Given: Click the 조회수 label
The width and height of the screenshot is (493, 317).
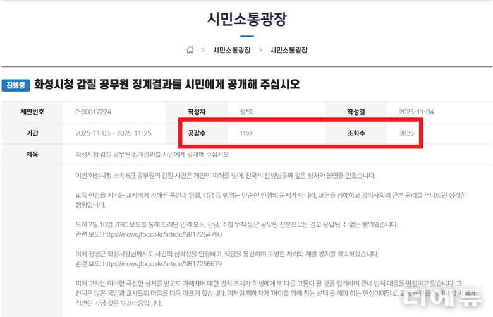Looking at the screenshot, I should [x=355, y=133].
